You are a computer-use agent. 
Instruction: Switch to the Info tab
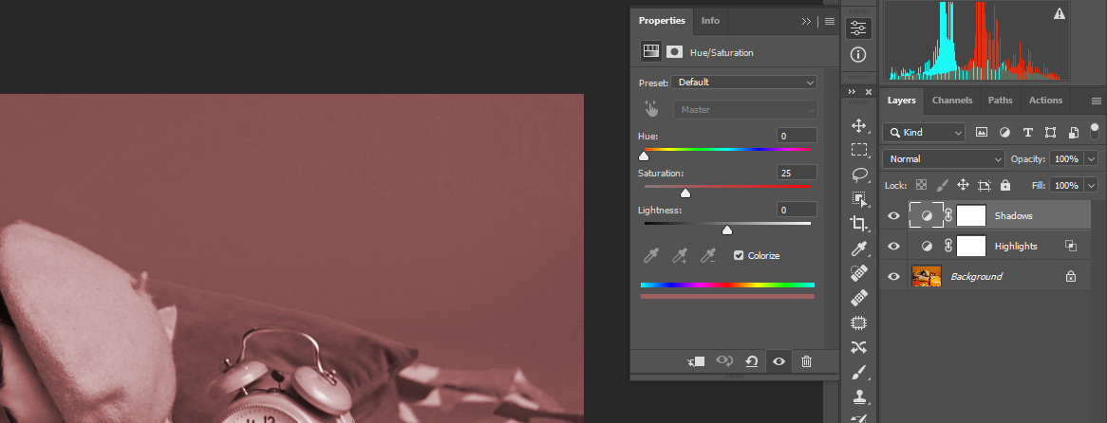[710, 21]
